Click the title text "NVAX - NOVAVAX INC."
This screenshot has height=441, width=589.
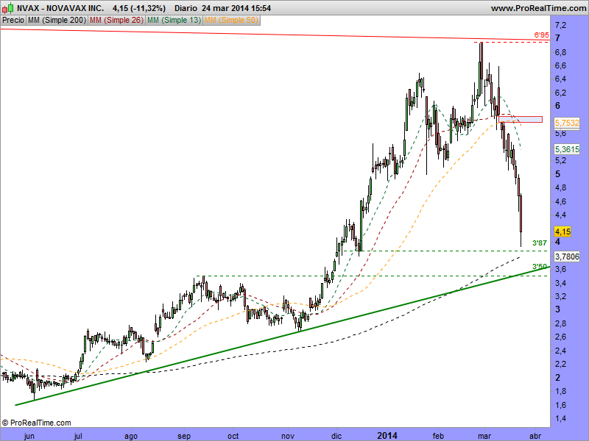point(60,8)
